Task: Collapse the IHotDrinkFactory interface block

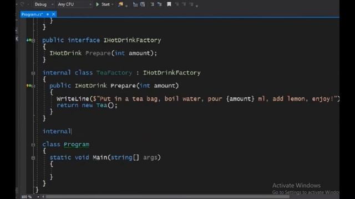Action: click(33, 40)
